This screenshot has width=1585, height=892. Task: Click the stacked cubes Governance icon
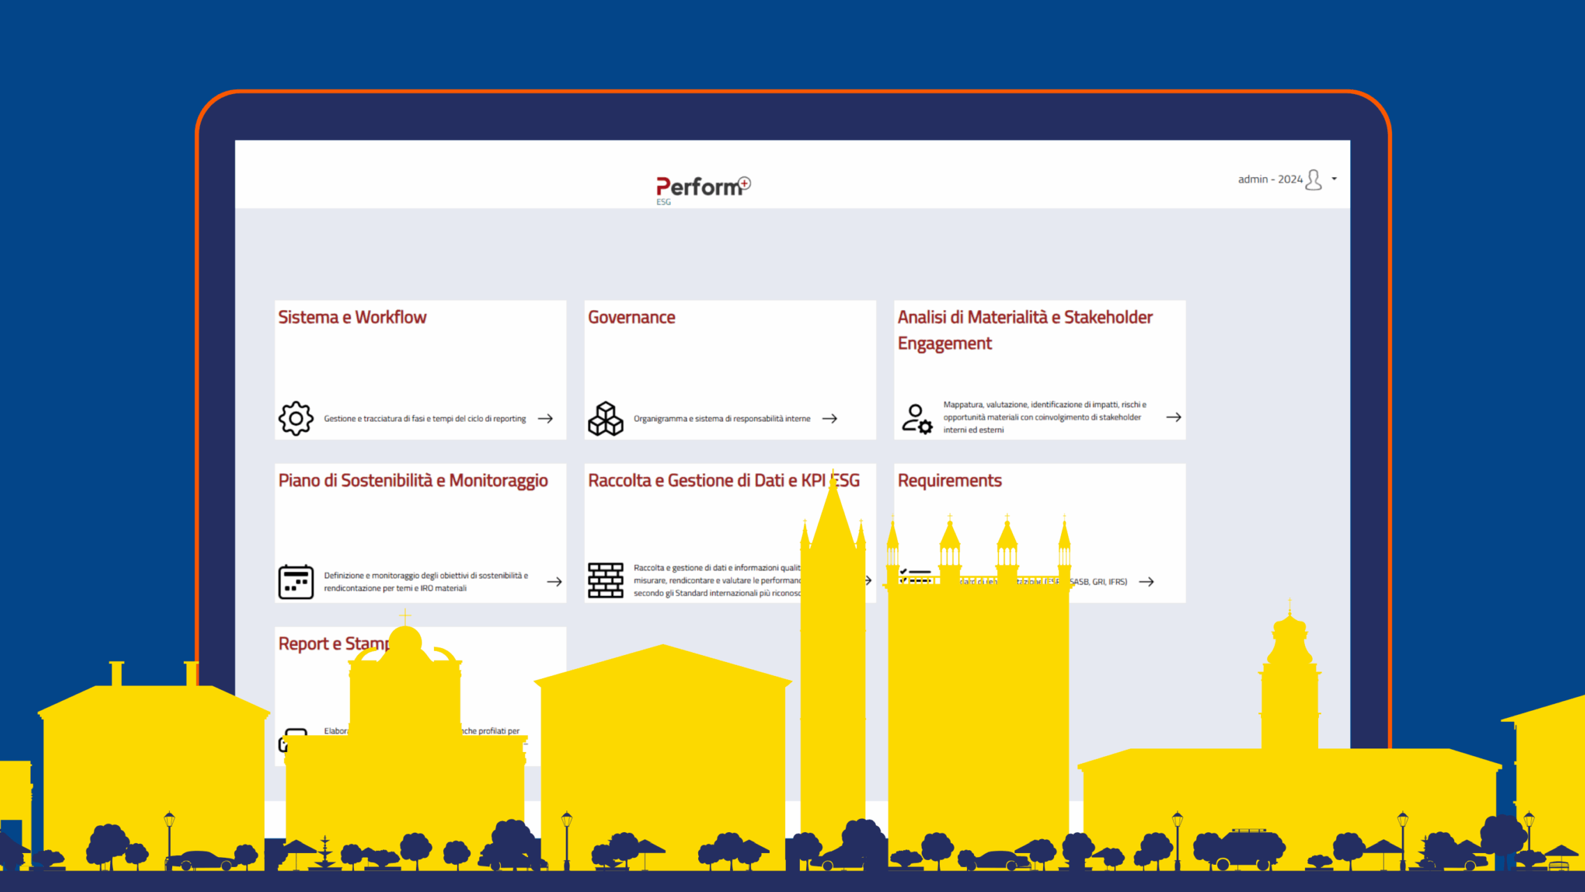tap(605, 418)
